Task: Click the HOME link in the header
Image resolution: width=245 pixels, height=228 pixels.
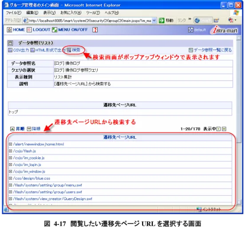Action: coord(19,30)
